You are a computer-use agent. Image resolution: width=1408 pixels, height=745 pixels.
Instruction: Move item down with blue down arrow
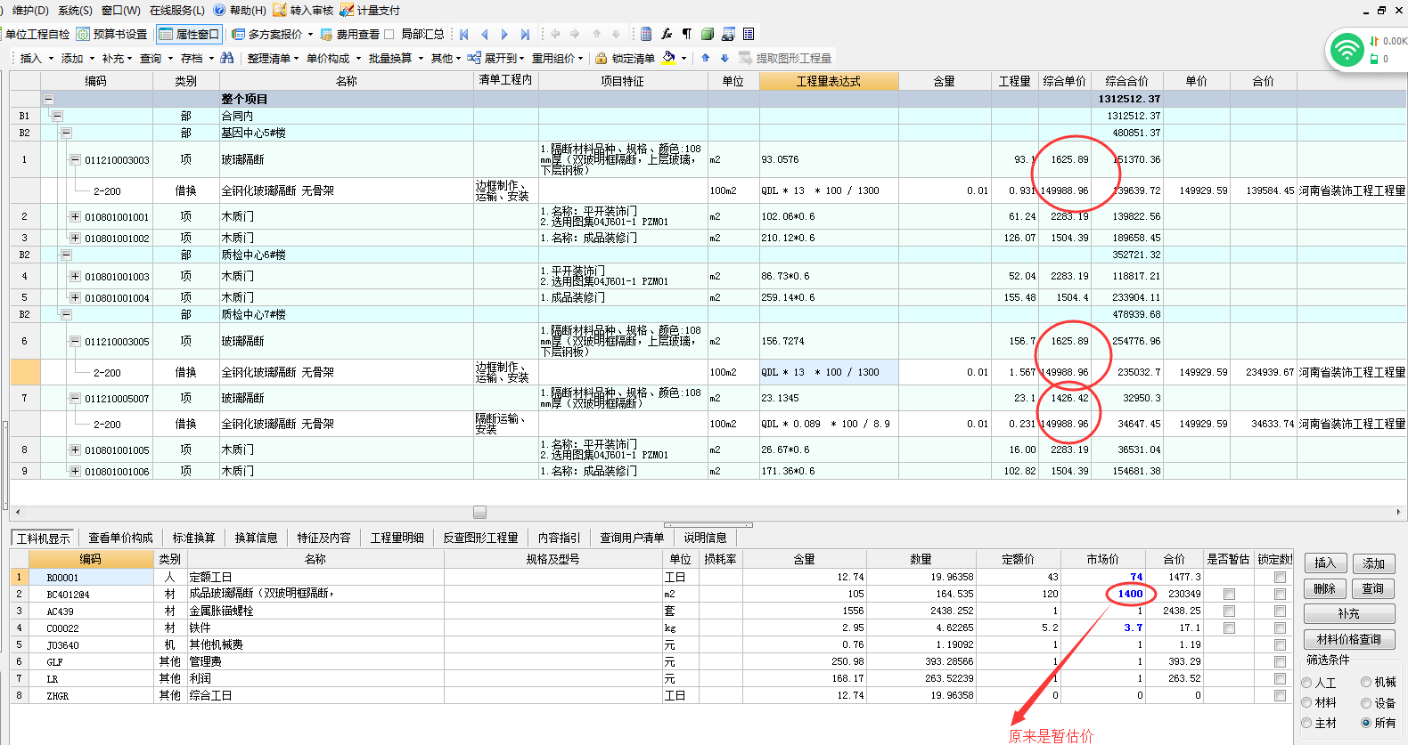(x=724, y=58)
